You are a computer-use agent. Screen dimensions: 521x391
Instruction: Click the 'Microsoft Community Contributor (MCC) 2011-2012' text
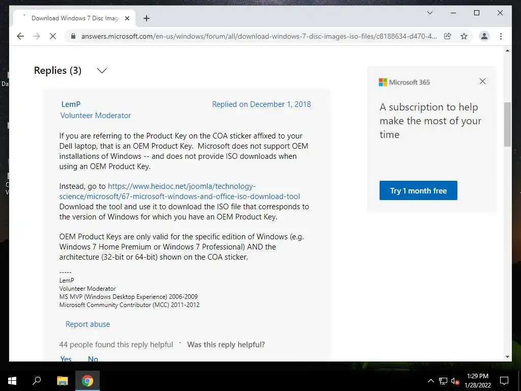tap(130, 305)
